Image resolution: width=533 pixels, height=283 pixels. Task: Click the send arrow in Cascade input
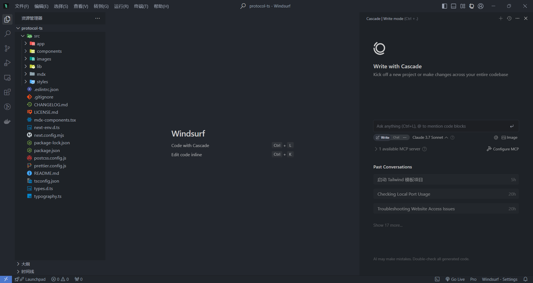(x=512, y=126)
